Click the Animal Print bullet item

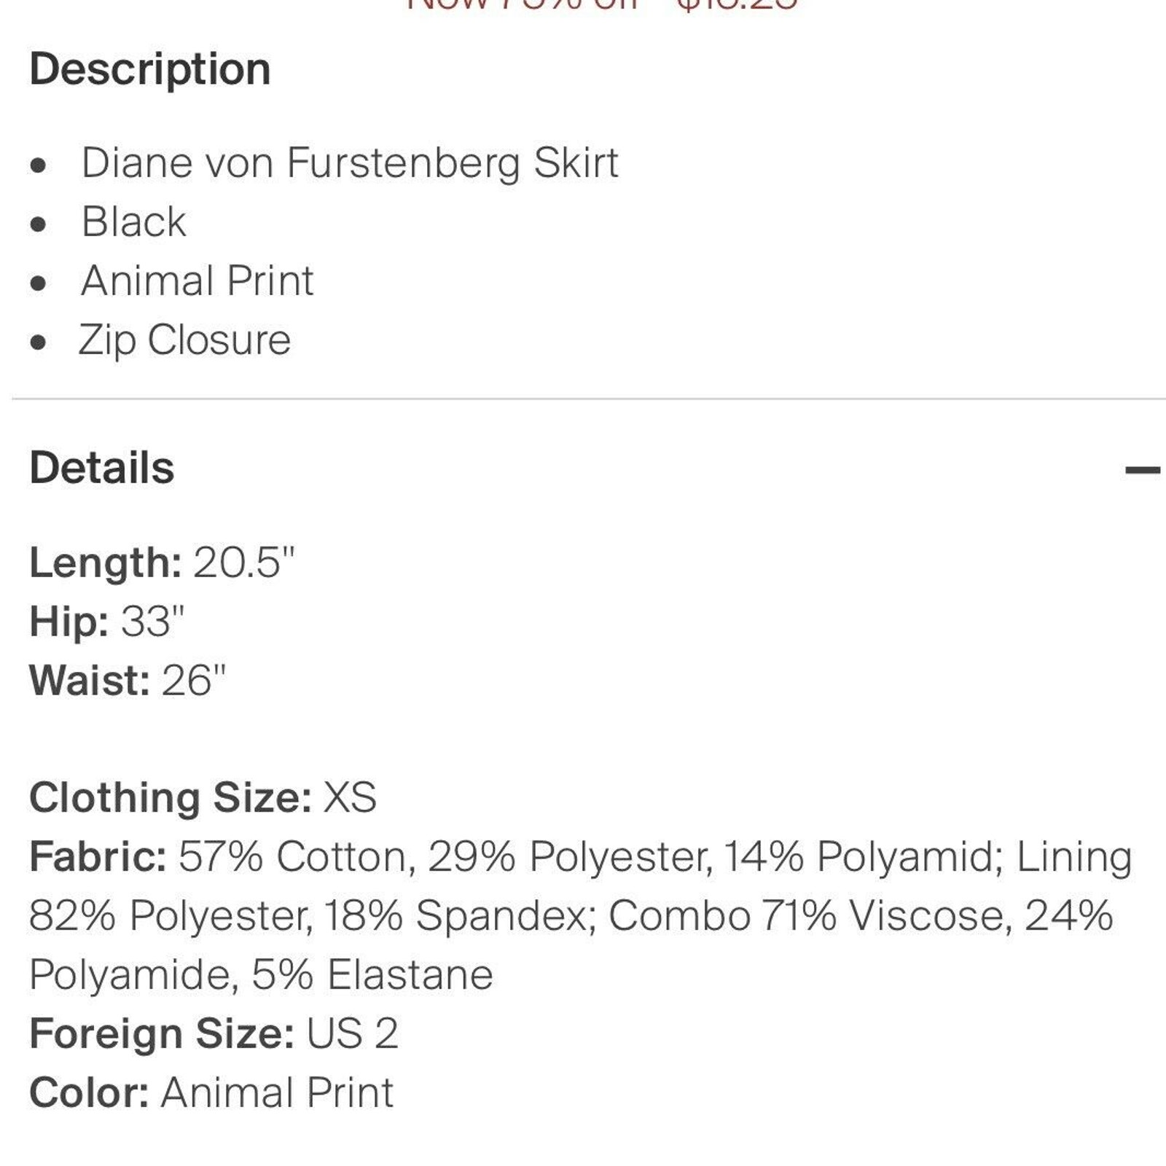pyautogui.click(x=197, y=281)
